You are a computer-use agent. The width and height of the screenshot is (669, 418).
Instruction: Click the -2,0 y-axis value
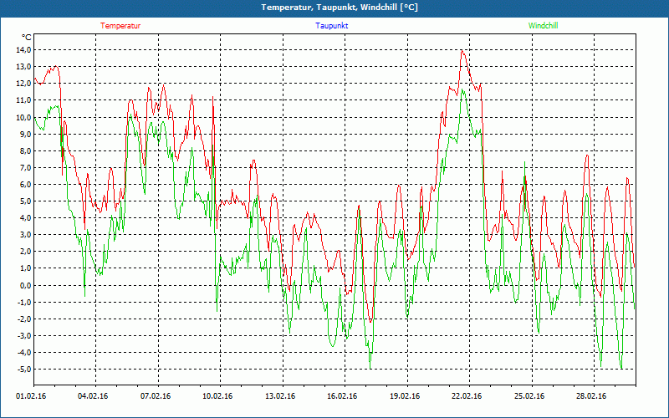tap(24, 319)
